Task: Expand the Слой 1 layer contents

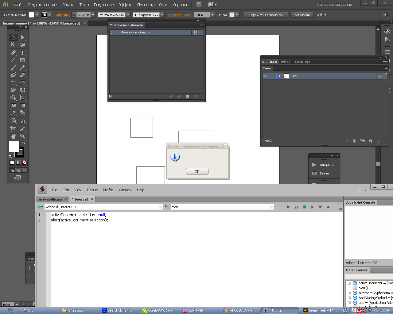Action: tap(279, 76)
